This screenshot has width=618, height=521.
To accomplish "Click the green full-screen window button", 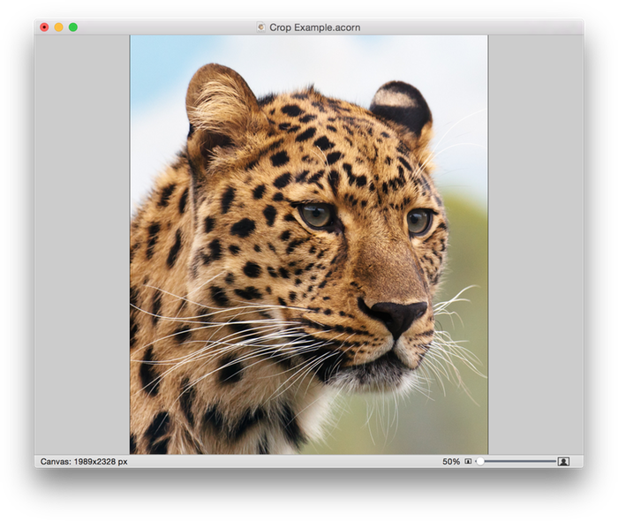I will pyautogui.click(x=73, y=27).
